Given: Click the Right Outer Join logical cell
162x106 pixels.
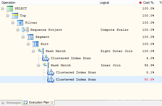Looking at the screenshot, I should pos(117,51).
